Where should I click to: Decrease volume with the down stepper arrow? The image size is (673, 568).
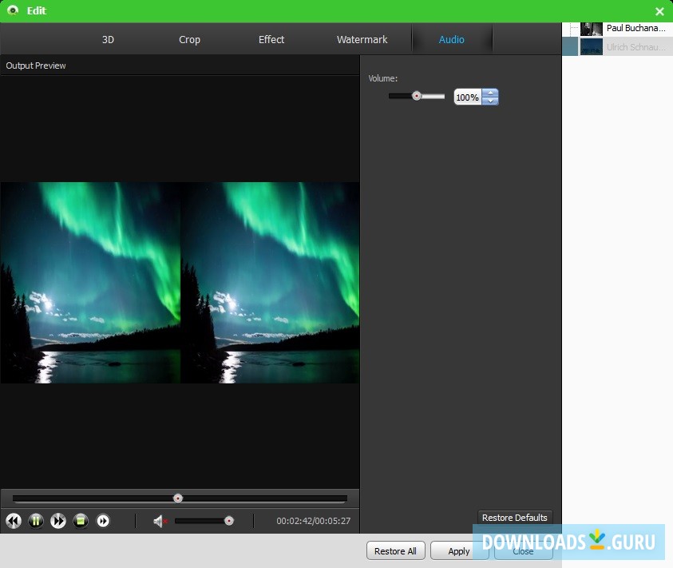tap(490, 101)
